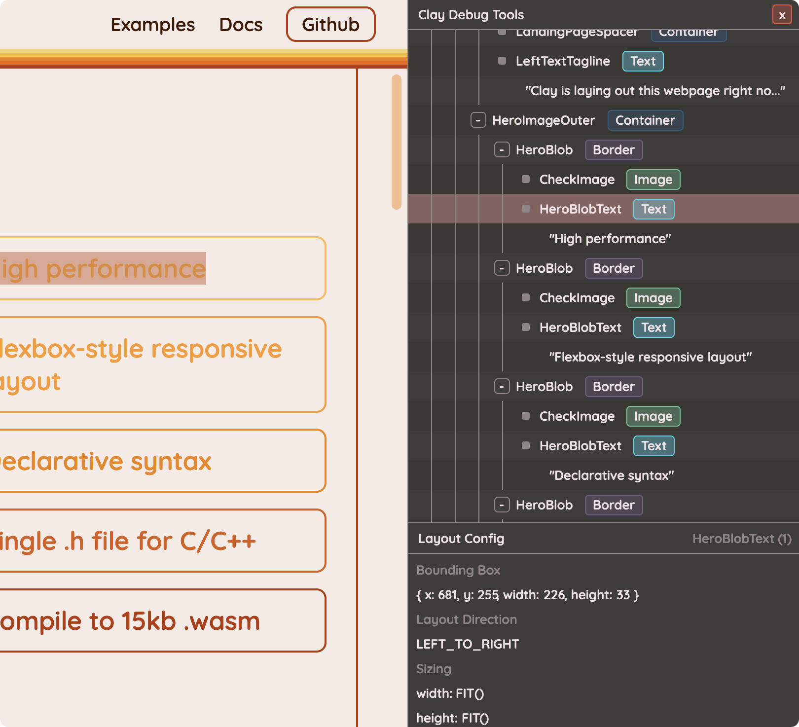Open the Examples navigation link
The image size is (799, 727).
tap(152, 25)
